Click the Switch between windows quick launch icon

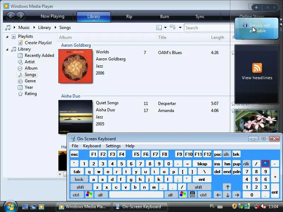pyautogui.click(x=33, y=207)
